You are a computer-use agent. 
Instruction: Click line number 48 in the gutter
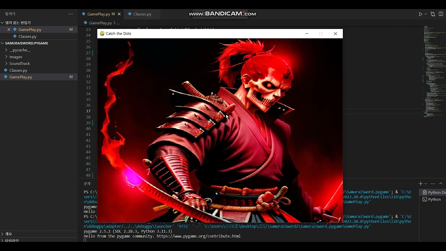click(x=88, y=175)
